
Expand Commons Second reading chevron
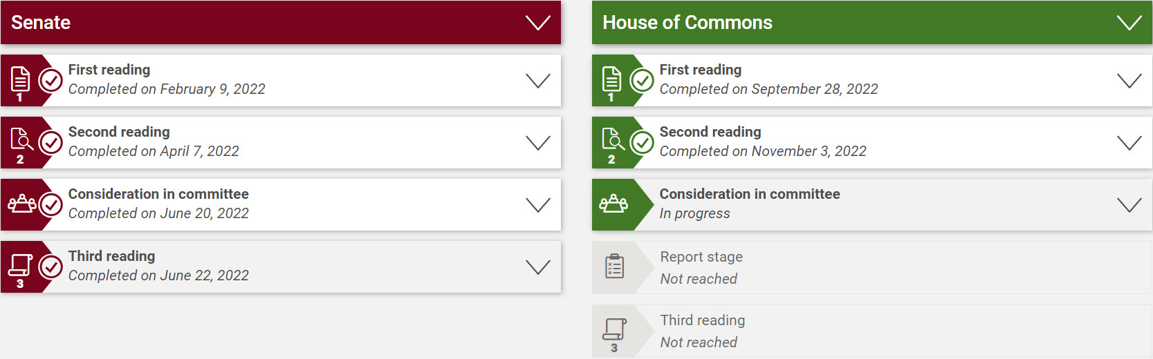click(x=1129, y=143)
